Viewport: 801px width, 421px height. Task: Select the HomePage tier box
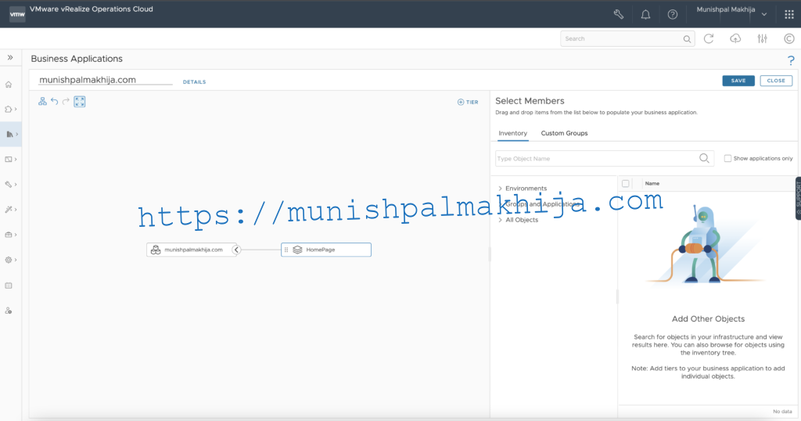click(x=326, y=250)
